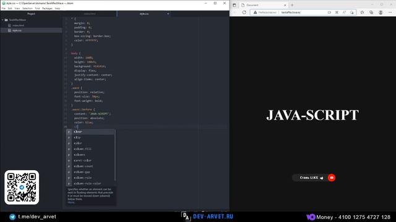Open the File menu in Atom

(x=4, y=8)
